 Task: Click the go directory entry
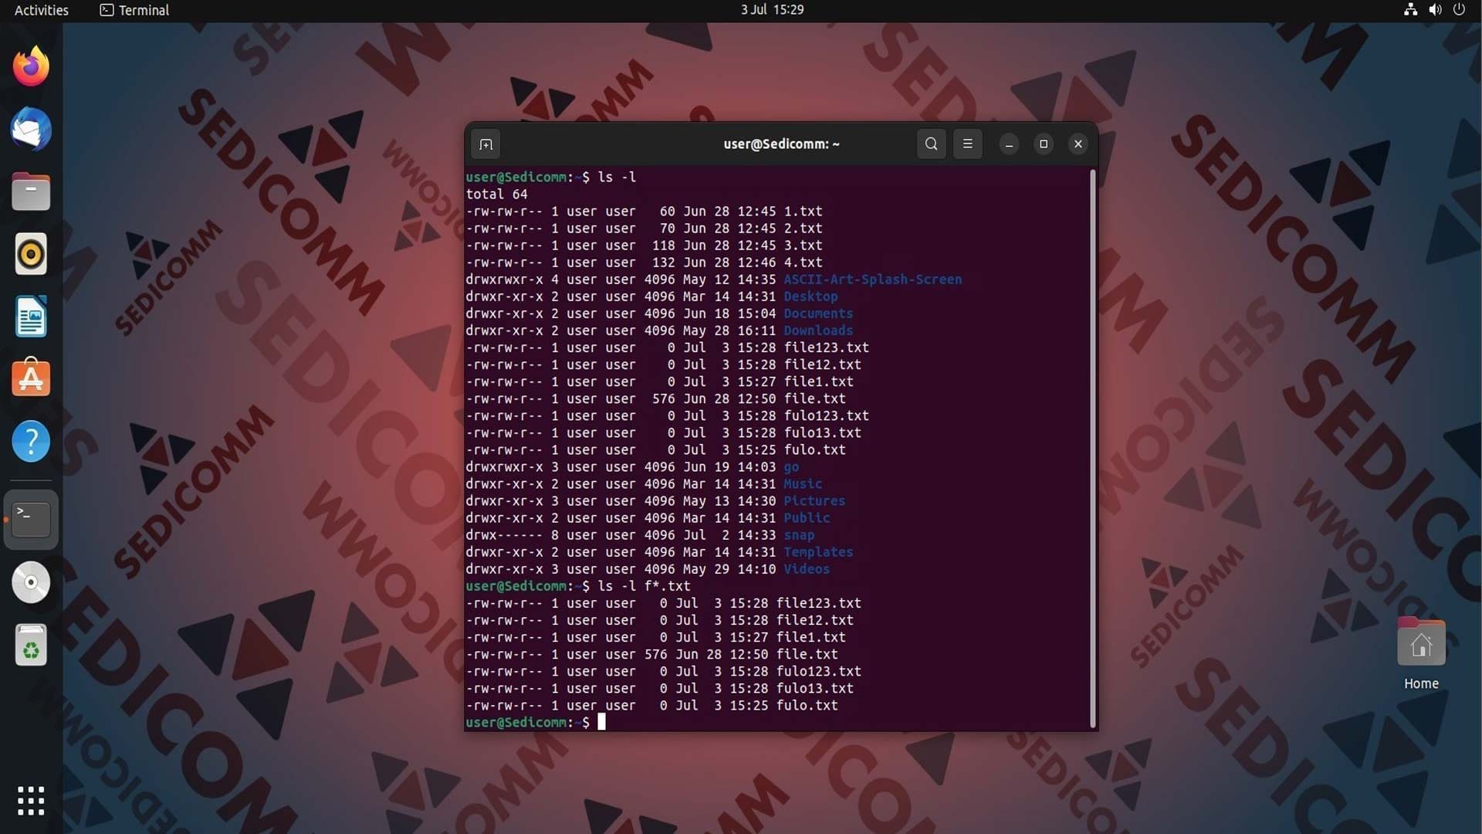click(791, 467)
